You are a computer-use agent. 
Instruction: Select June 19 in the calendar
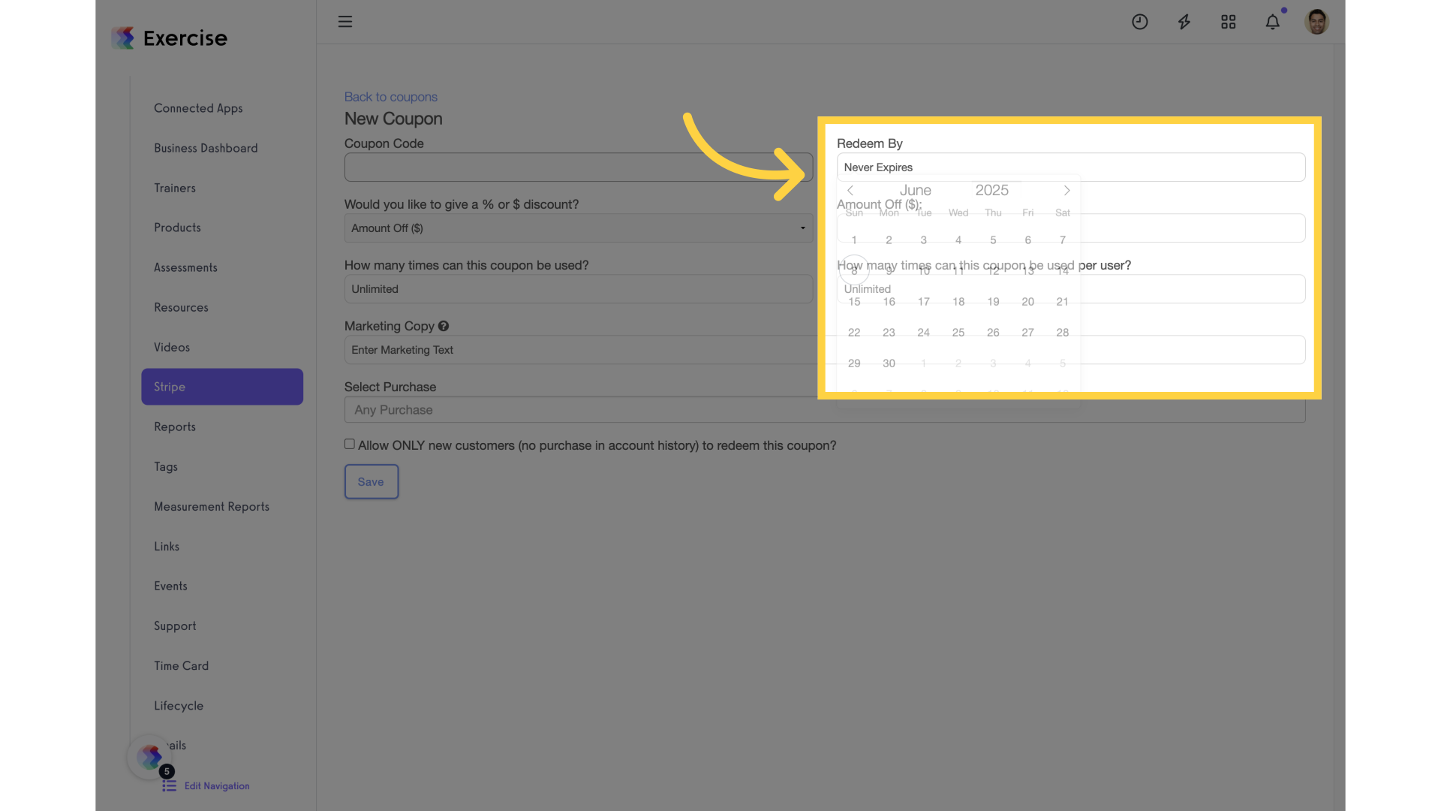[x=994, y=302]
